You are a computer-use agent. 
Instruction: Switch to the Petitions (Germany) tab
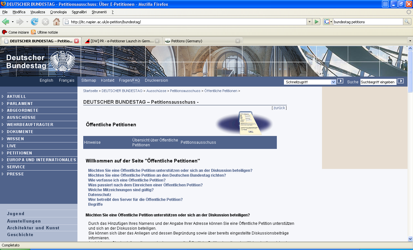[x=202, y=41]
